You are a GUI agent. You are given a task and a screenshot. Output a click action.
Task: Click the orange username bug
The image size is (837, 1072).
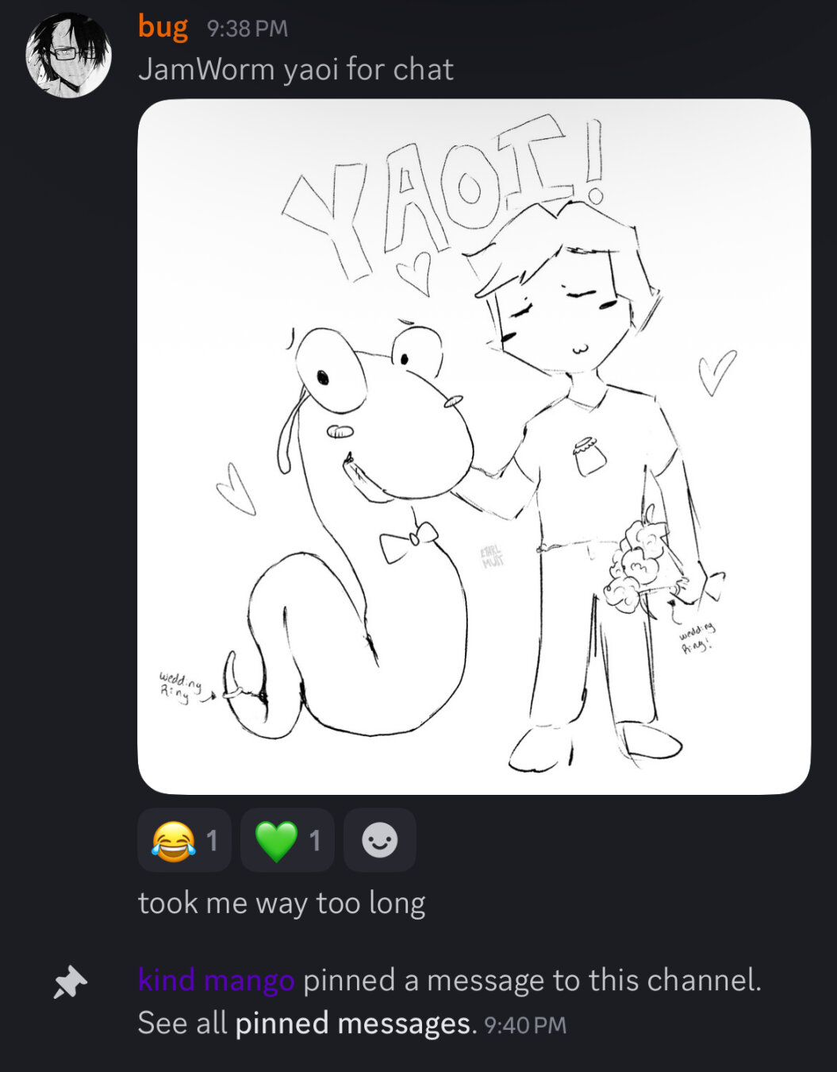(x=163, y=27)
